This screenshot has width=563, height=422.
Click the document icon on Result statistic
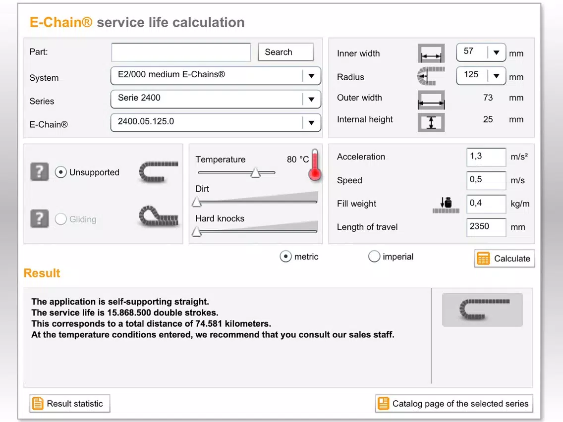[x=37, y=403]
